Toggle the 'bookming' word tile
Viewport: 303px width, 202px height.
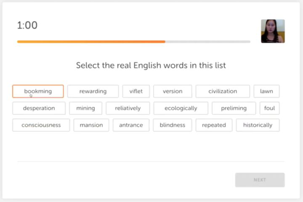[38, 91]
